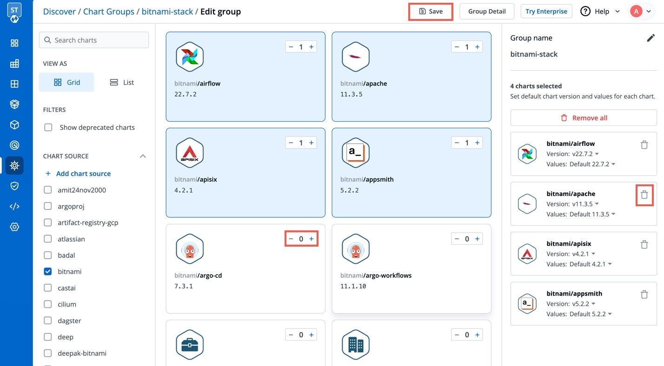
Task: Open the user avatar A menu
Action: click(x=641, y=12)
